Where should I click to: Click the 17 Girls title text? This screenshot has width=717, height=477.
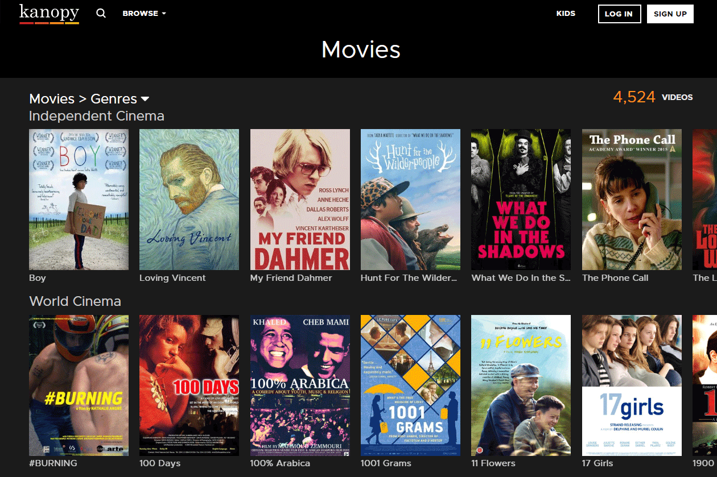click(597, 463)
